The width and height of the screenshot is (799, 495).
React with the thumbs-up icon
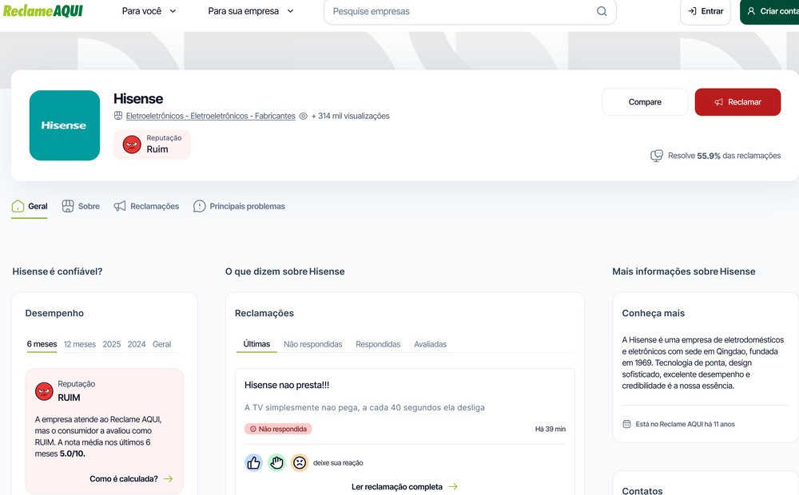tap(254, 462)
